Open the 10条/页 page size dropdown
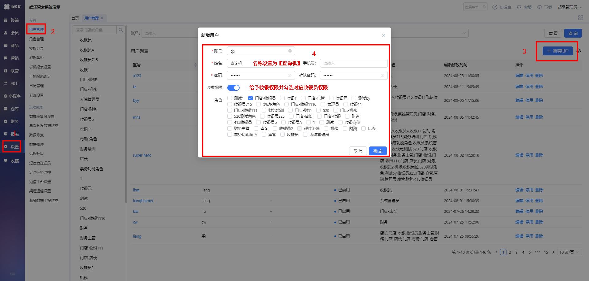The width and height of the screenshot is (589, 281). pos(569,252)
